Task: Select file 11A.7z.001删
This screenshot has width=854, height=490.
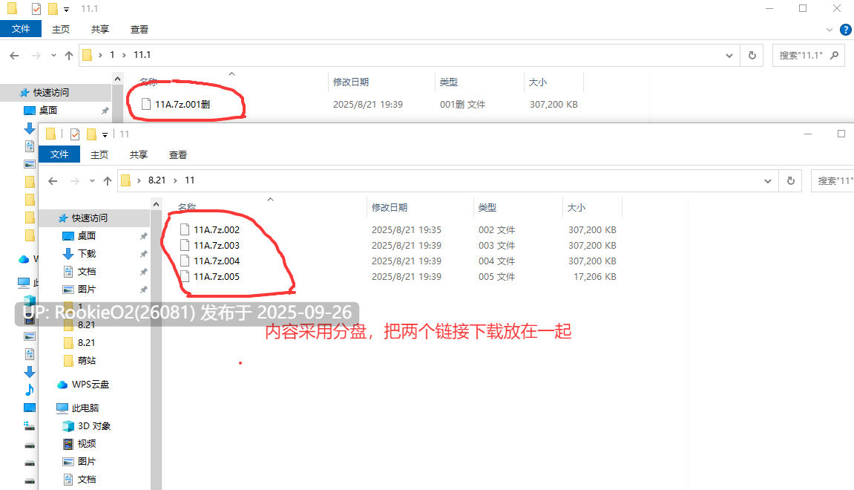Action: pos(183,104)
